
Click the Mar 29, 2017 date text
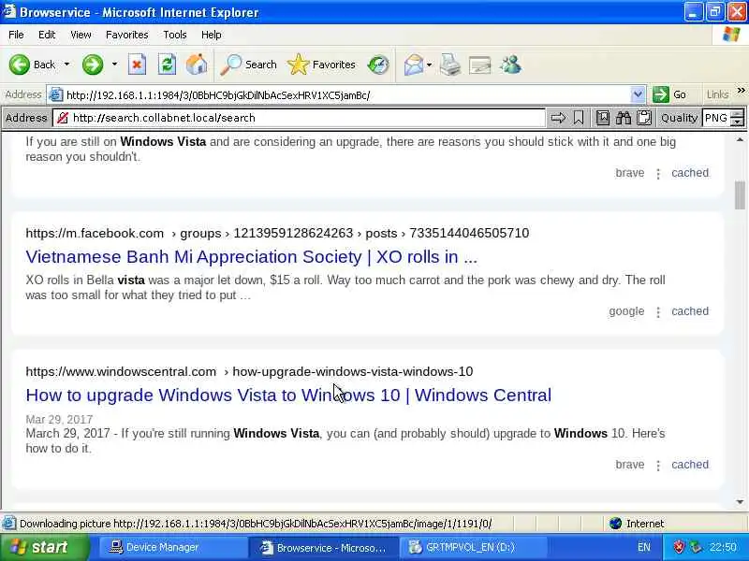(x=59, y=419)
